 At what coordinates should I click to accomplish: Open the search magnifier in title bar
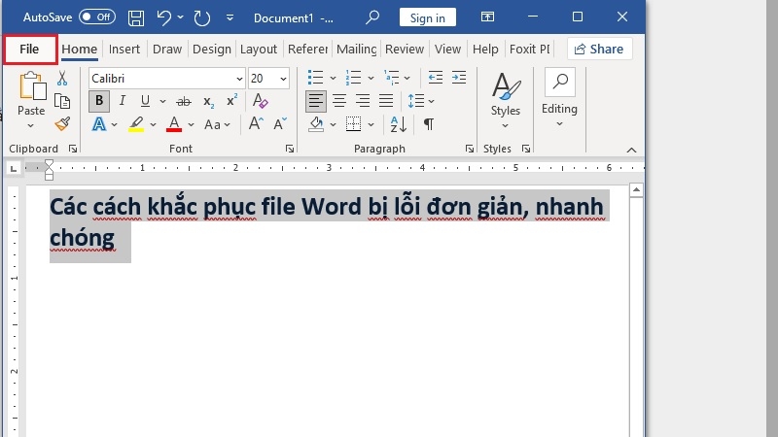[x=372, y=17]
